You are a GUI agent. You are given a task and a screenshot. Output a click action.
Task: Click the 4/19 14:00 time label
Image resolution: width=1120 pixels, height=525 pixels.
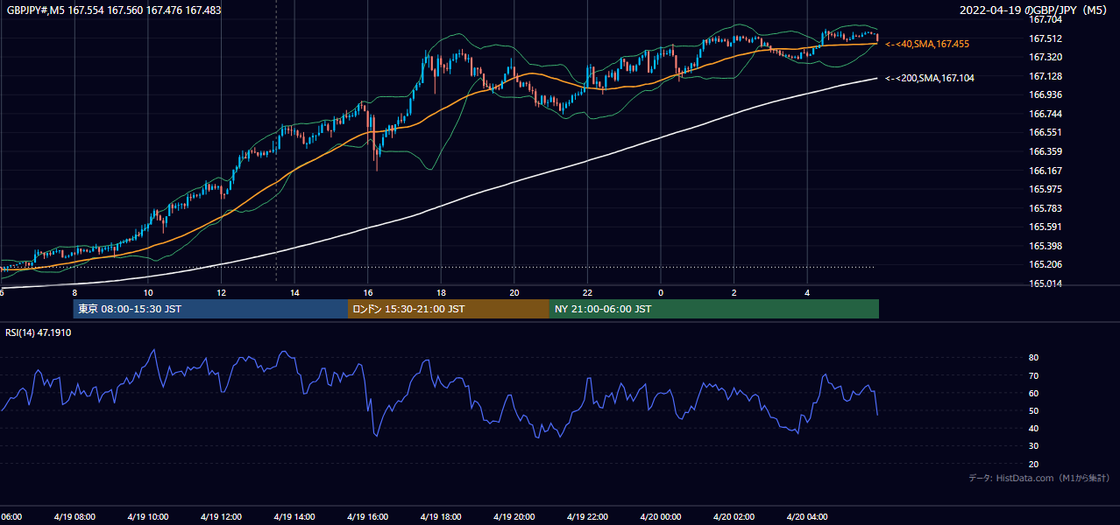point(294,517)
